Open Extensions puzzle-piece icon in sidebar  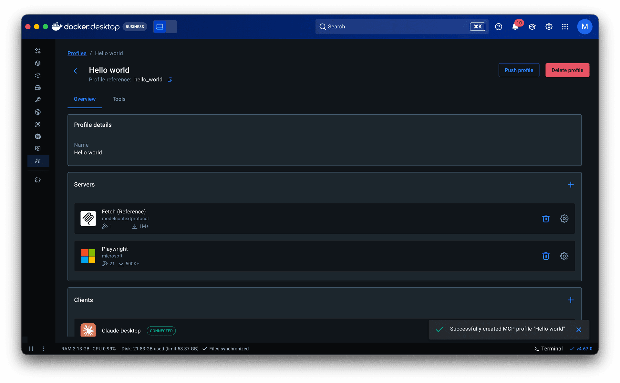(38, 180)
